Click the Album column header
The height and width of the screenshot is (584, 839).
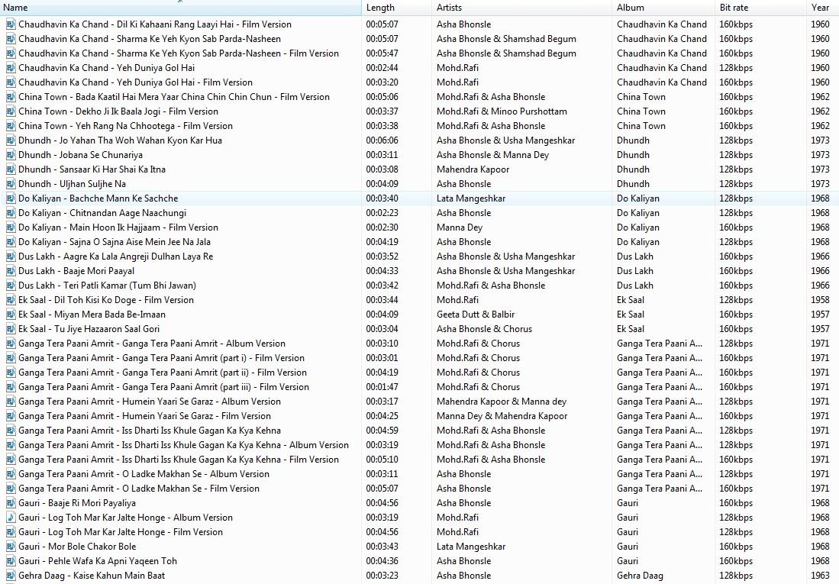(x=663, y=8)
